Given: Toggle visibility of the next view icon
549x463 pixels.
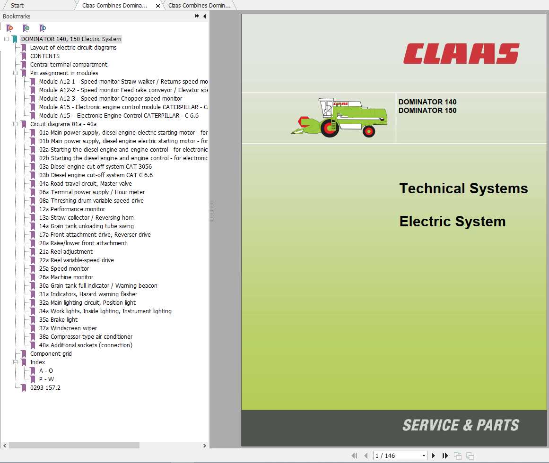Looking at the screenshot, I should [x=470, y=455].
